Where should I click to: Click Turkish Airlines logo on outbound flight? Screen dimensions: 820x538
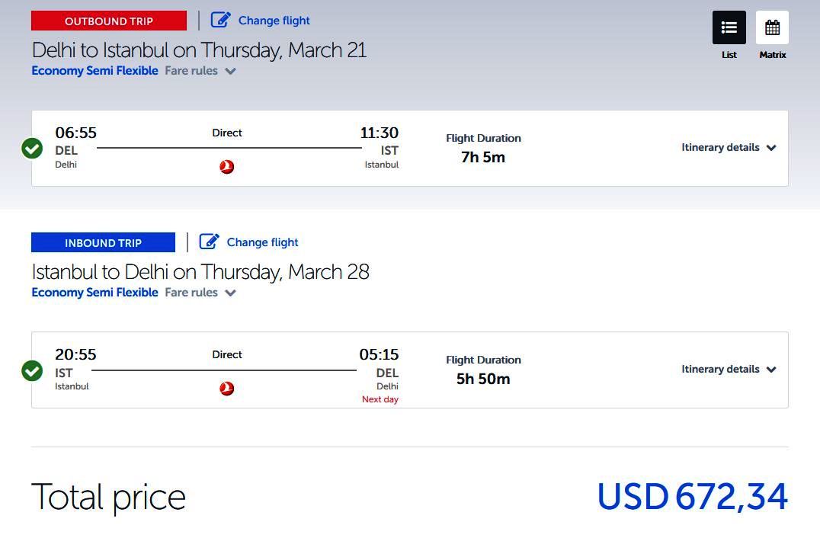[227, 167]
